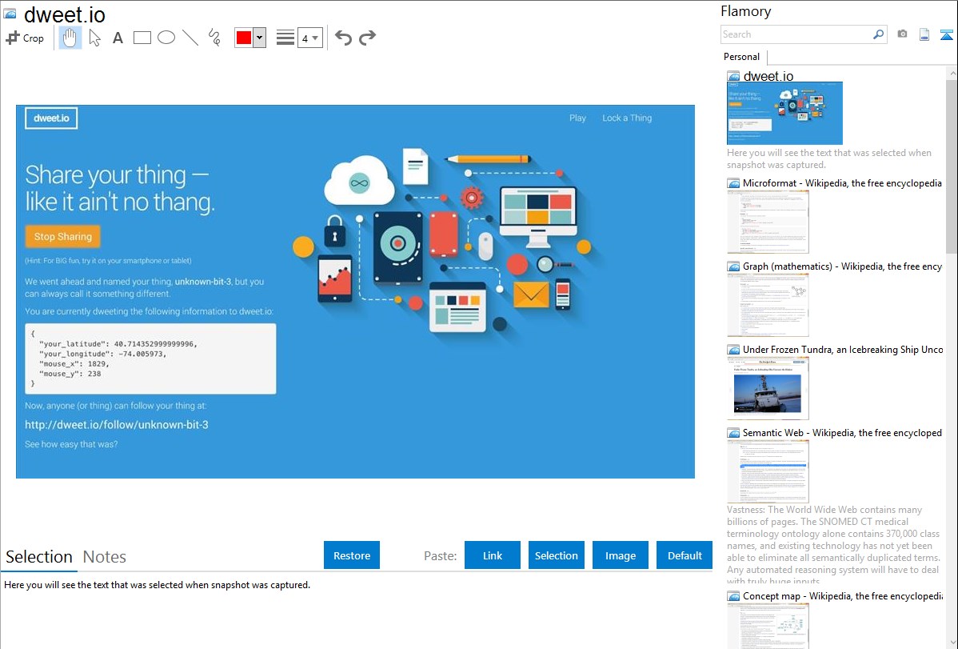Click the sidebar scrollbar down arrow

pos(952,643)
